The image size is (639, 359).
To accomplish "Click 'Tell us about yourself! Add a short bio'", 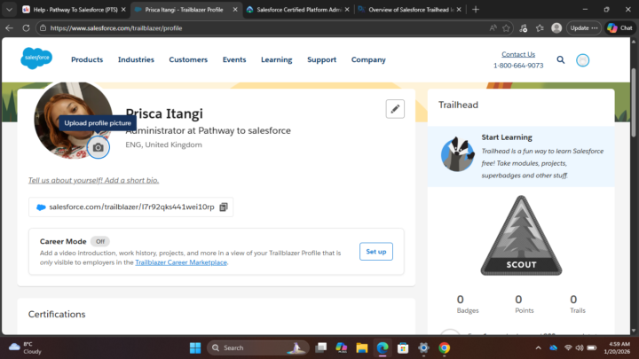I will click(x=93, y=180).
